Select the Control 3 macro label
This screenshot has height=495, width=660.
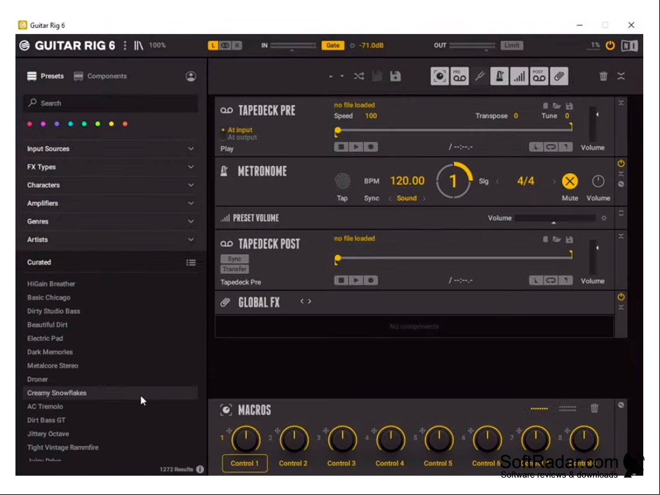tap(341, 463)
